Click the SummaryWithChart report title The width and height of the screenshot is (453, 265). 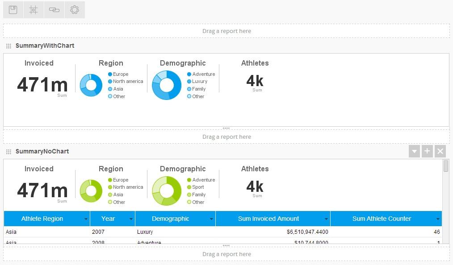[45, 46]
